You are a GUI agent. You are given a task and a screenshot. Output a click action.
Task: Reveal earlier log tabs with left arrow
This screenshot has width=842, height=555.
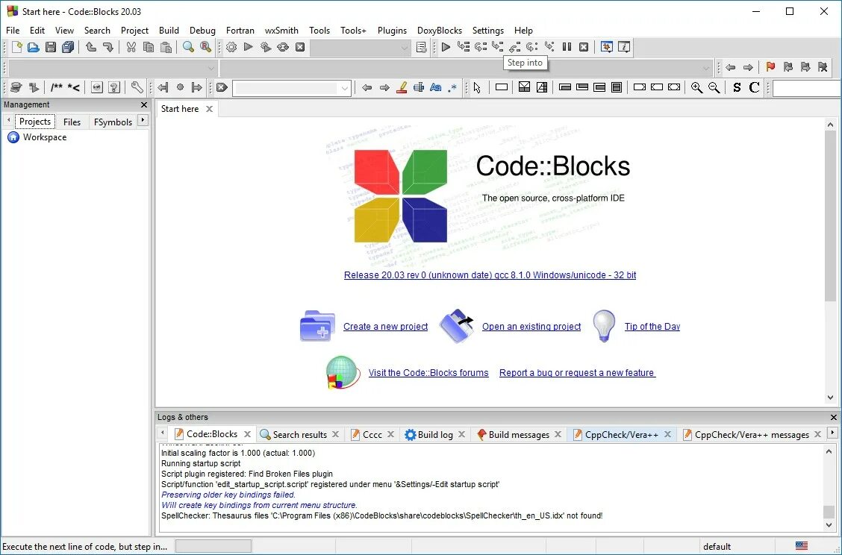[x=162, y=433]
